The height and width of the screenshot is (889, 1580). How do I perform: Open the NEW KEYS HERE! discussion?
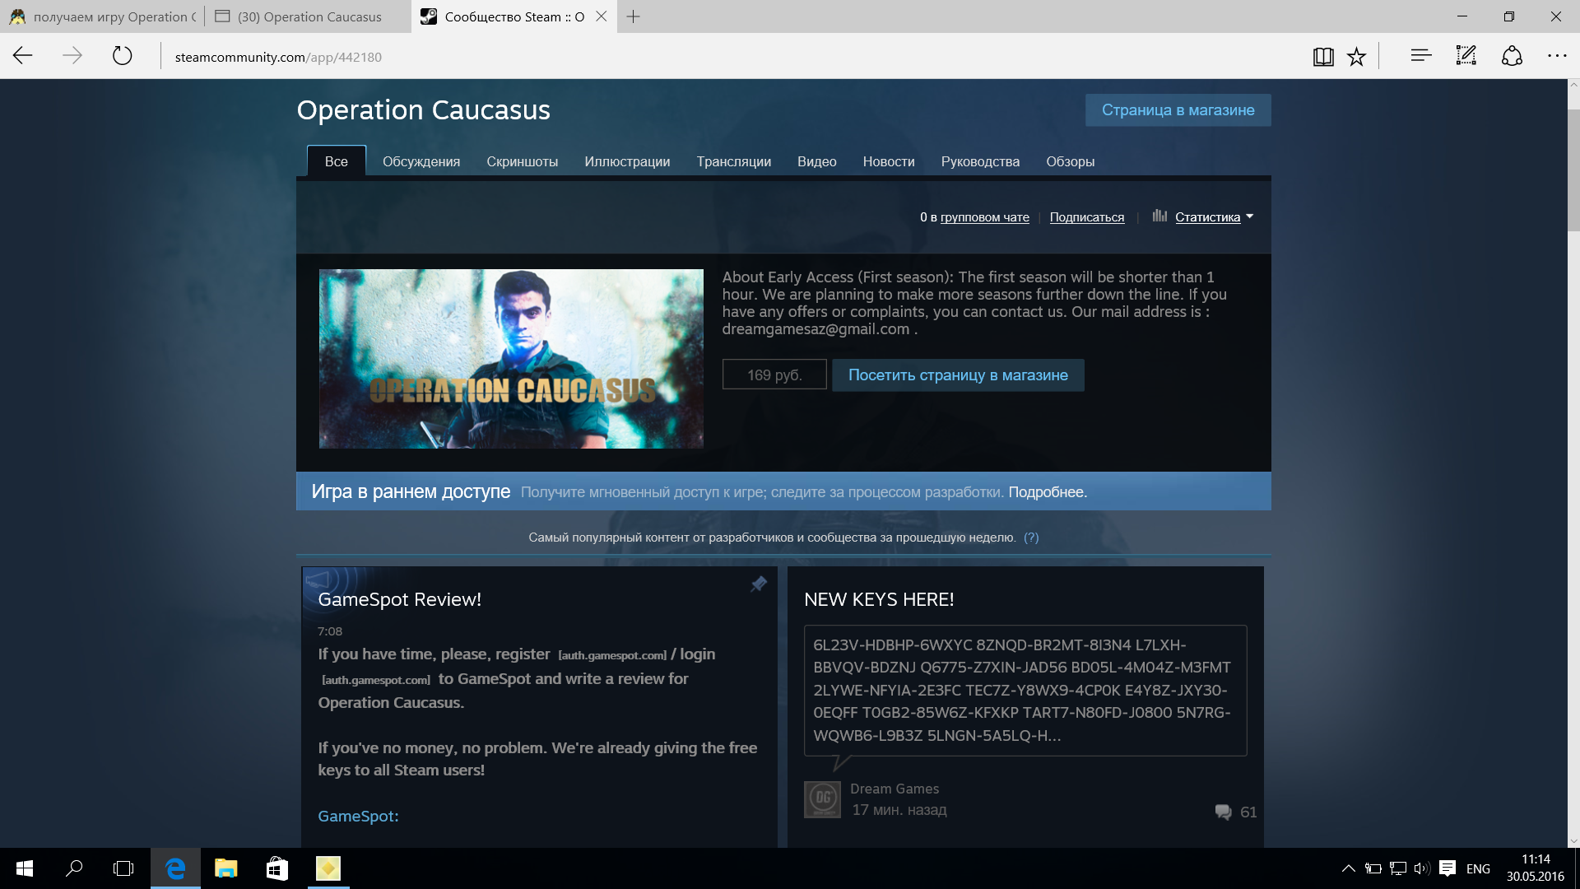point(879,599)
